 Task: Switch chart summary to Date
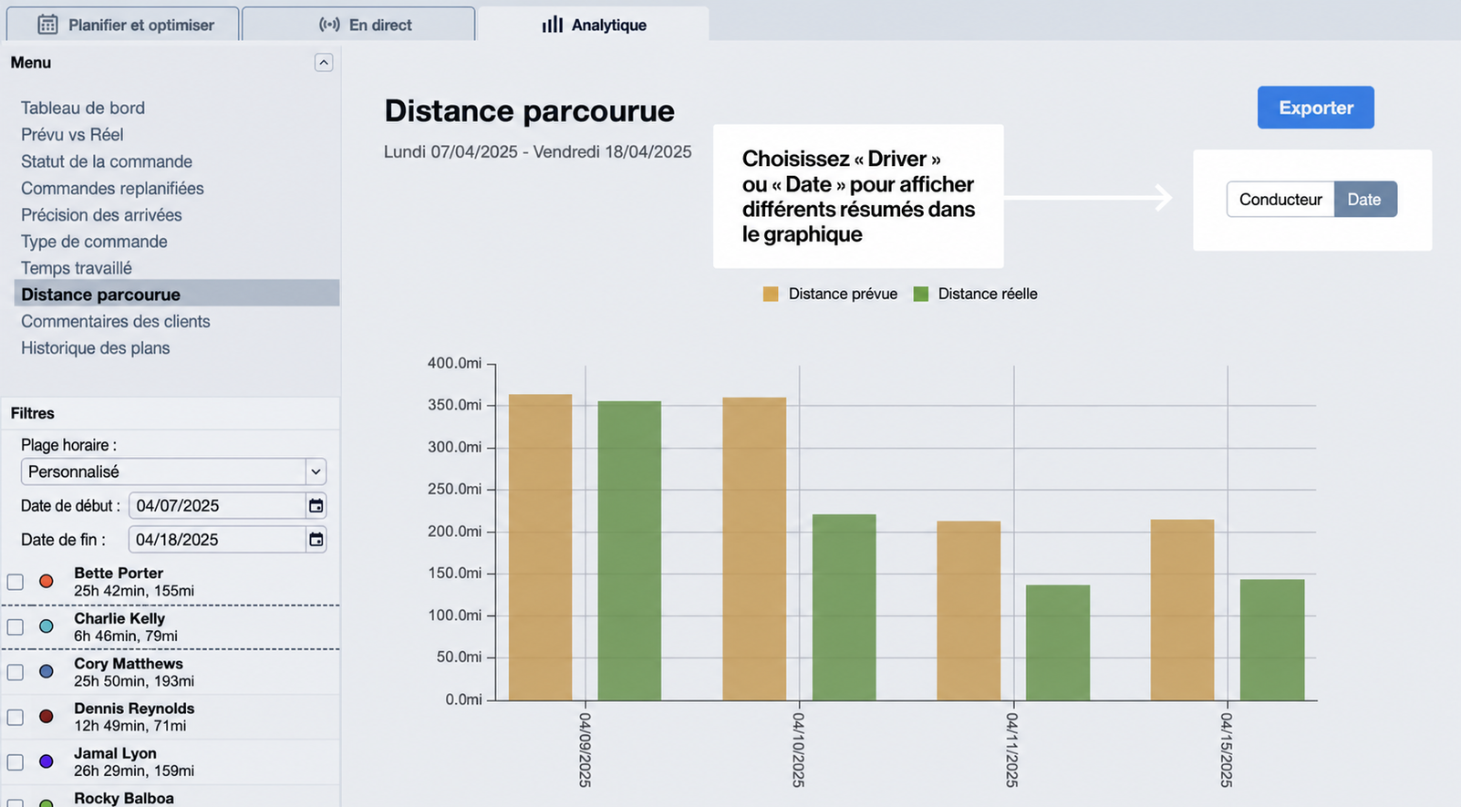[1365, 200]
